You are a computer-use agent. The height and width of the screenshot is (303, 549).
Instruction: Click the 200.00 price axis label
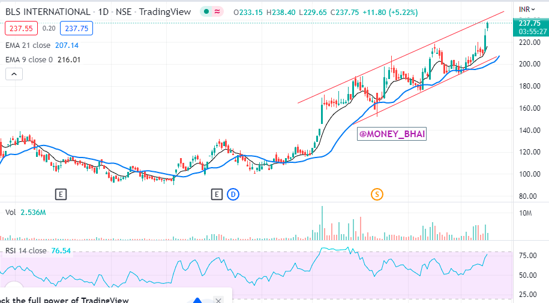coord(529,64)
